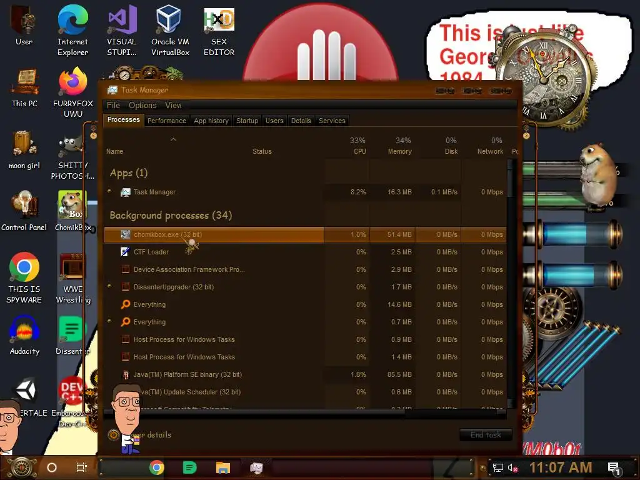Click the green Dissenter icon in the taskbar
This screenshot has width=640, height=480.
189,467
